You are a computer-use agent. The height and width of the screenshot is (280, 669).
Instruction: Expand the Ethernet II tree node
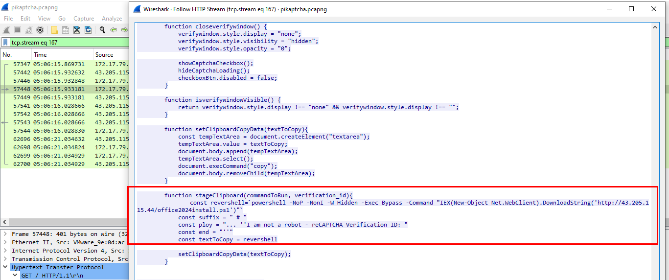pyautogui.click(x=5, y=242)
